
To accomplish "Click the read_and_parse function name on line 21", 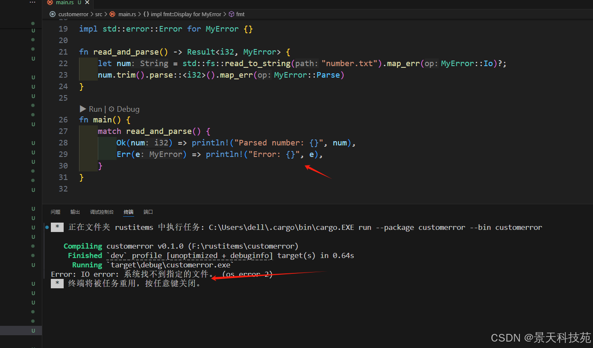I will click(126, 52).
